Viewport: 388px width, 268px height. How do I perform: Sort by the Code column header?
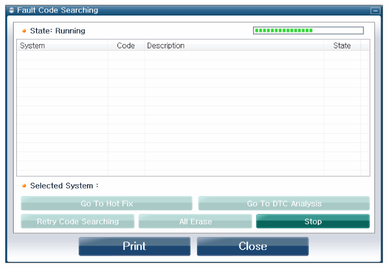pos(126,46)
